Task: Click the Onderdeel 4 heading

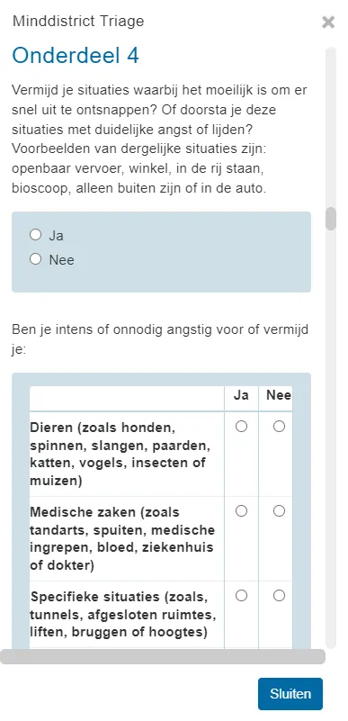Action: pyautogui.click(x=76, y=56)
